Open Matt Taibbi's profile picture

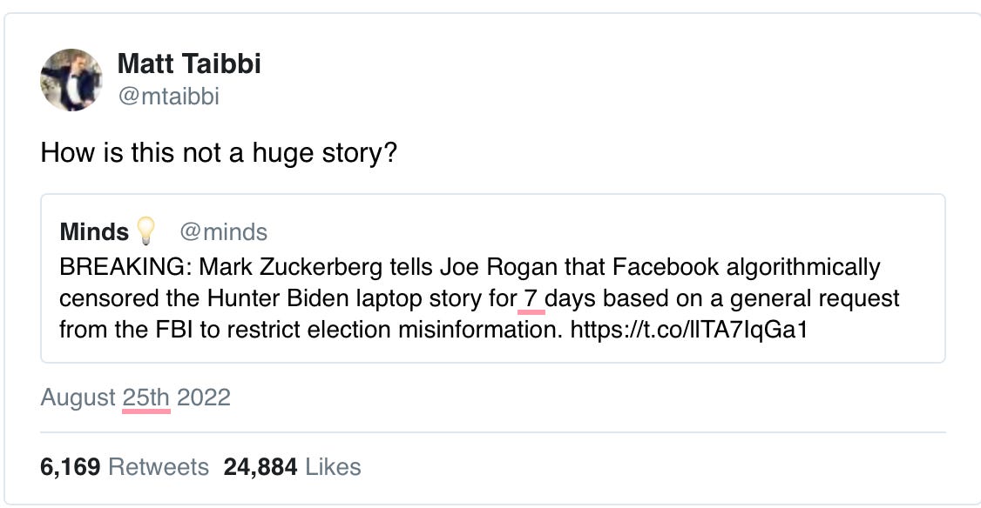(71, 80)
